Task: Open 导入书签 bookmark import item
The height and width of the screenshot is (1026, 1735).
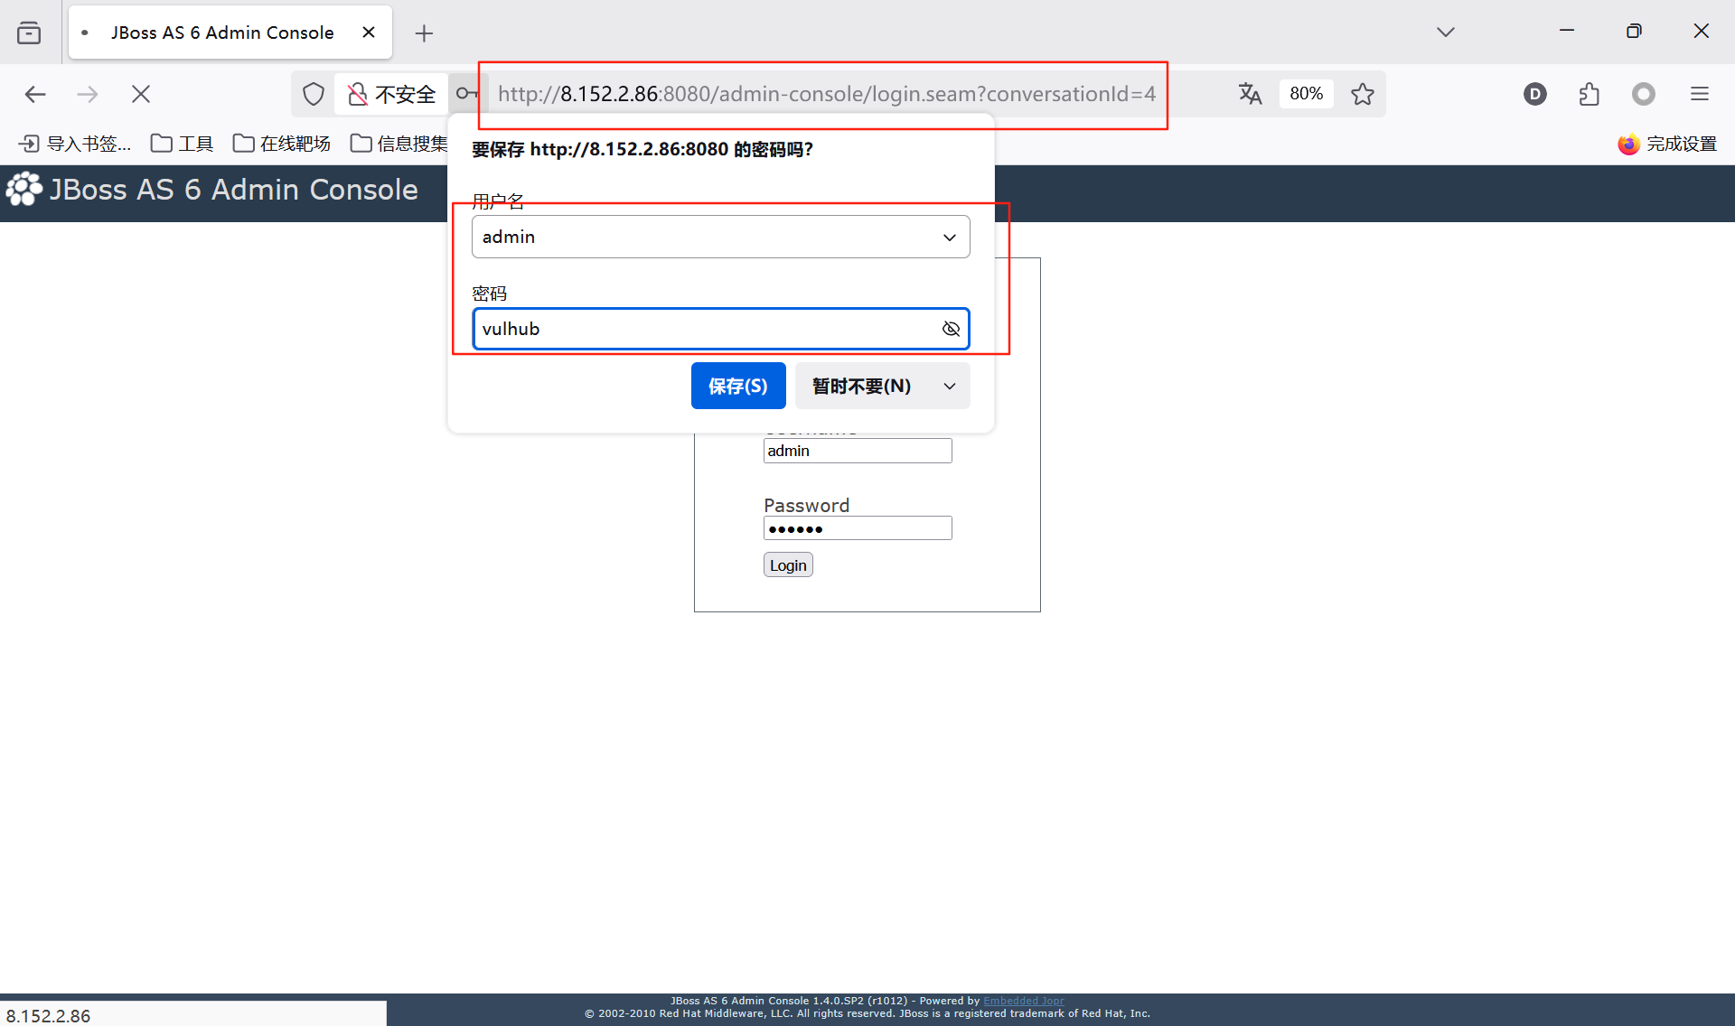Action: [x=75, y=144]
